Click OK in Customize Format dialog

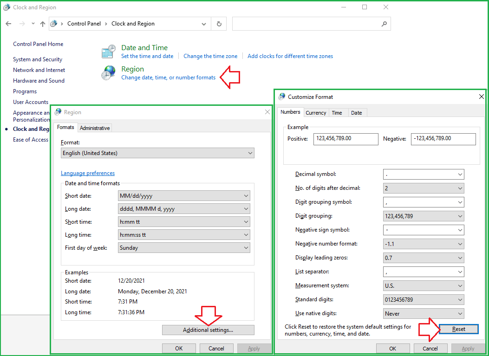pyautogui.click(x=392, y=348)
